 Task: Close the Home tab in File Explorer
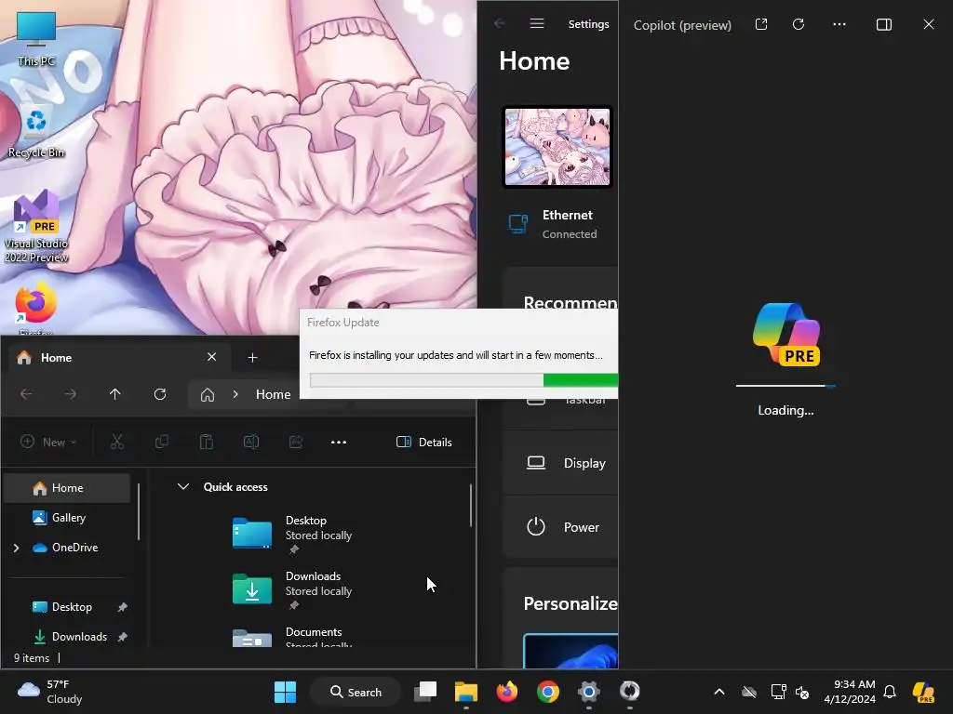coord(211,357)
